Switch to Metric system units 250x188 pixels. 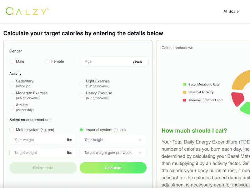tap(12, 130)
